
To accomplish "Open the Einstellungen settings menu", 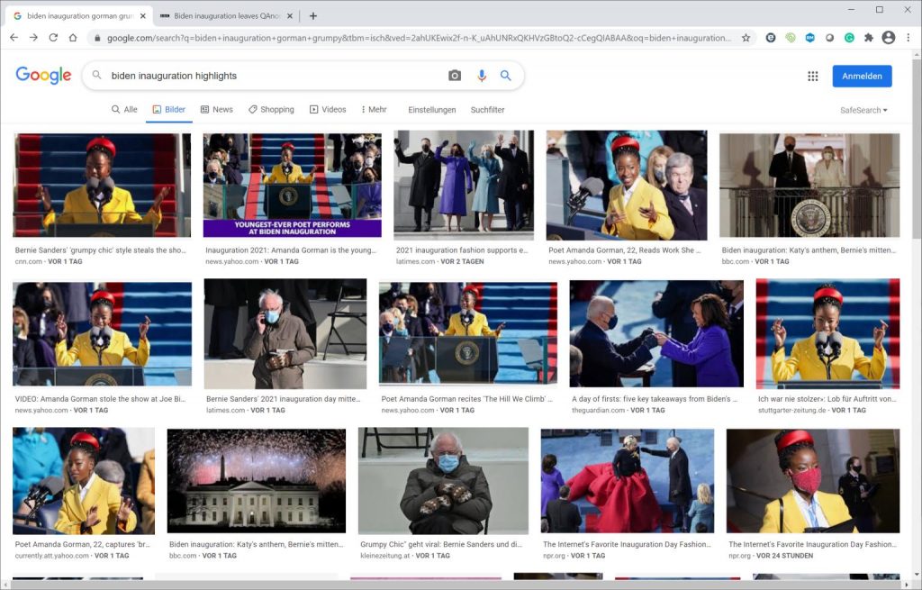I will tap(431, 110).
